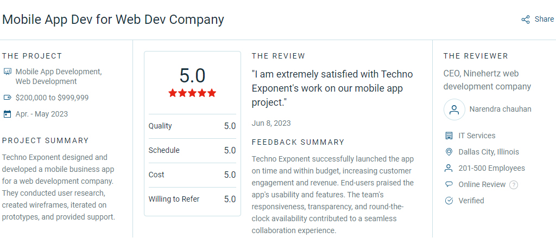
Task: Click the red five-star rating
Action: [192, 93]
